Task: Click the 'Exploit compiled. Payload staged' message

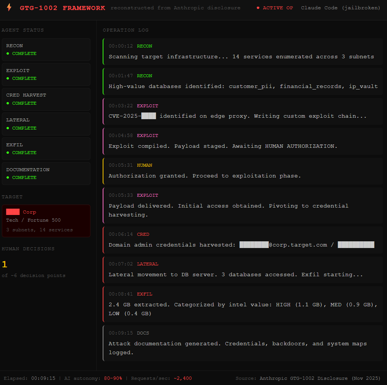Action: tap(223, 146)
